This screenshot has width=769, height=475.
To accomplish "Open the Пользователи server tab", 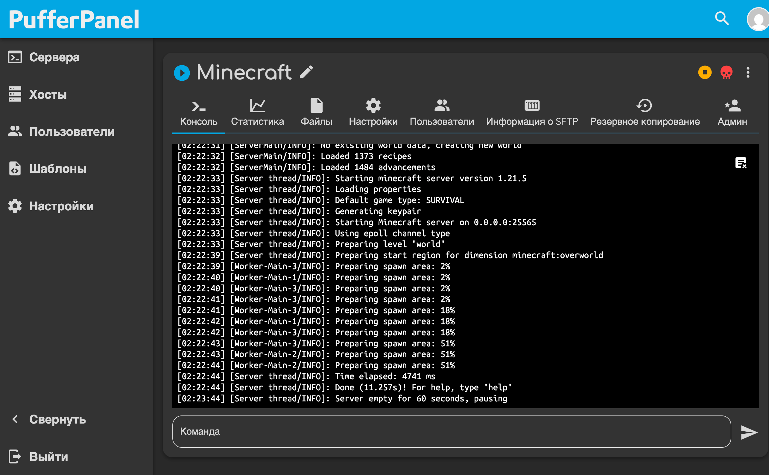I will (442, 113).
